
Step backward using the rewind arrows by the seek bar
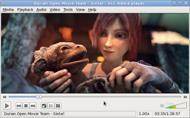[x=5, y=97]
